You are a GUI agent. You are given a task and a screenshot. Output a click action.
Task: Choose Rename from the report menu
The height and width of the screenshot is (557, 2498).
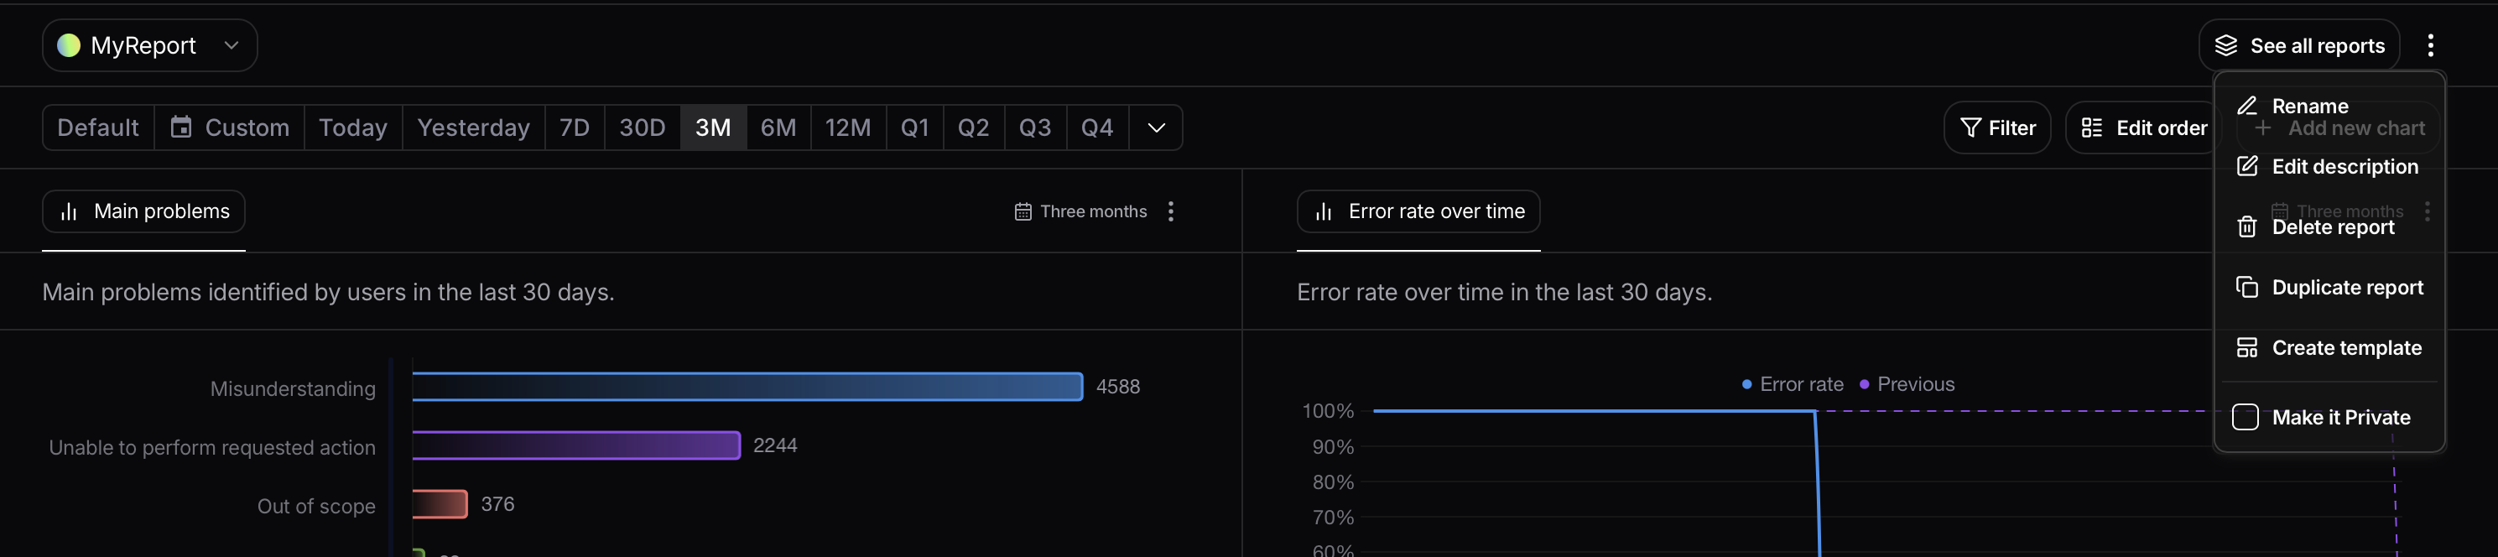point(2329,106)
